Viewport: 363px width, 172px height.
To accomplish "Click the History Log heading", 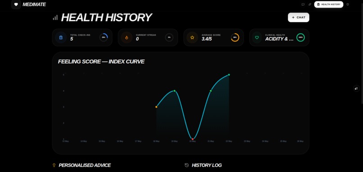I will [207, 165].
